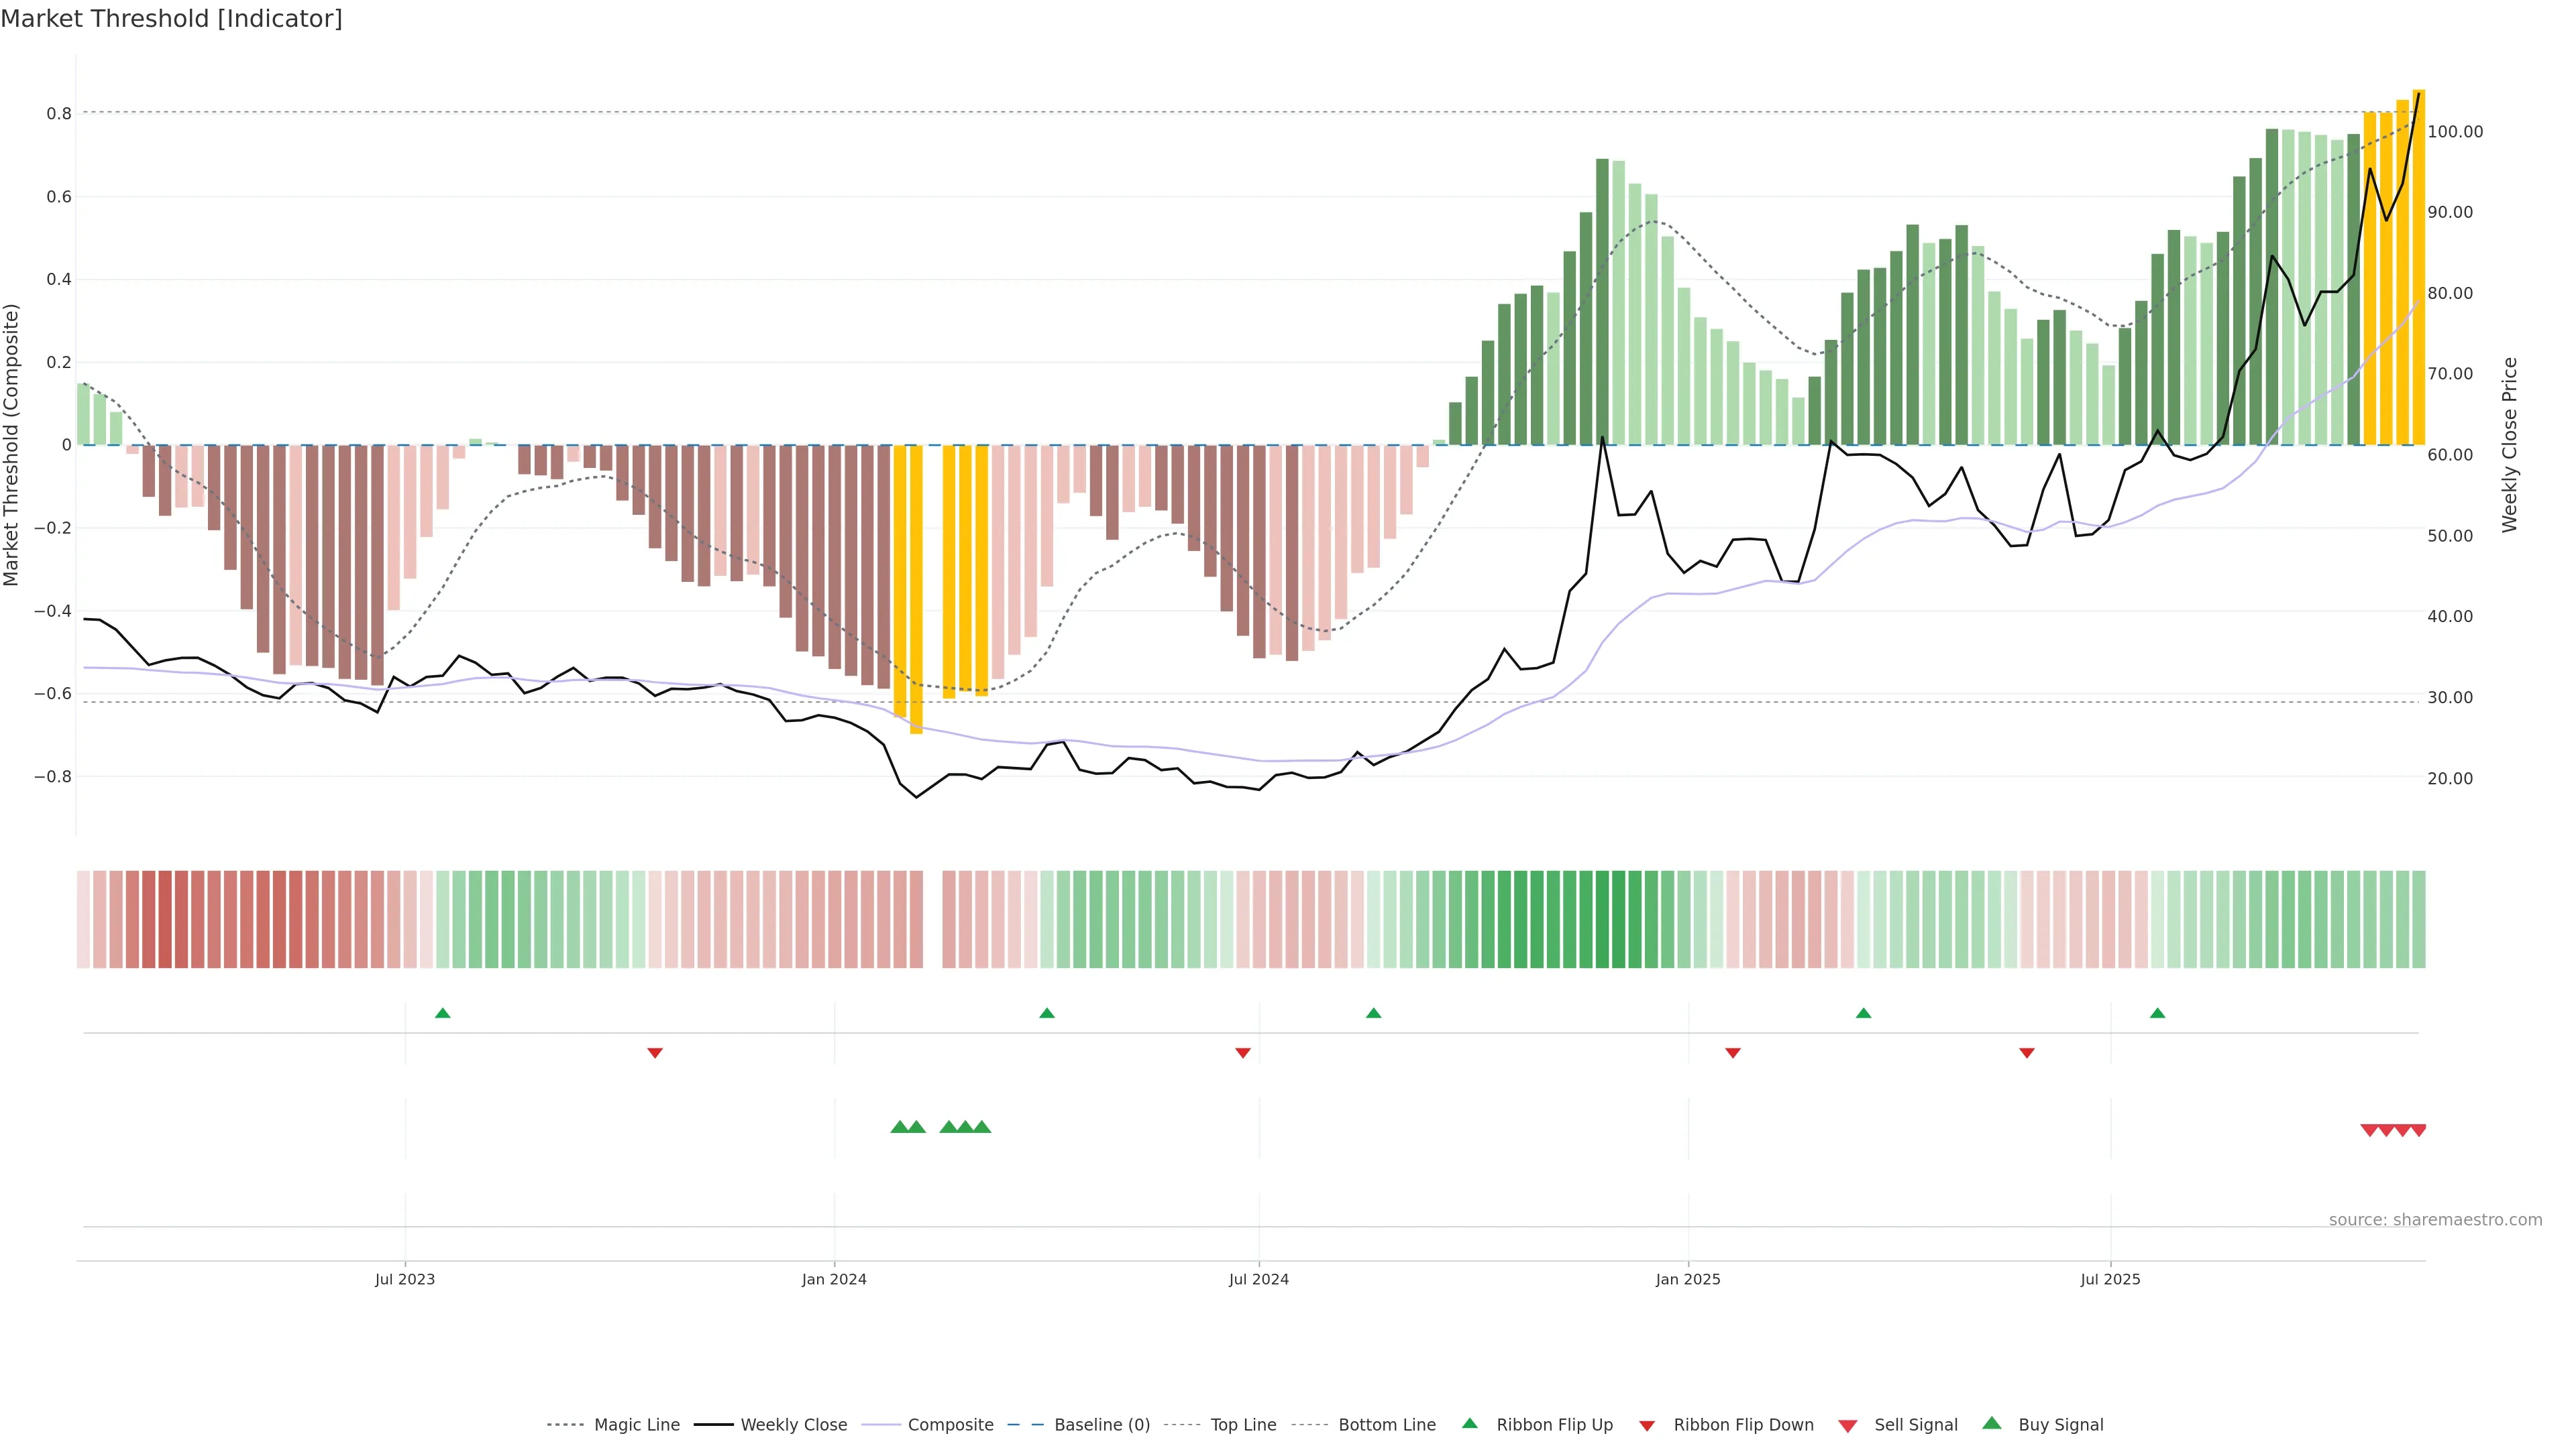Image resolution: width=2576 pixels, height=1448 pixels.
Task: Click the Buy Signal legend icon
Action: pyautogui.click(x=1992, y=1424)
